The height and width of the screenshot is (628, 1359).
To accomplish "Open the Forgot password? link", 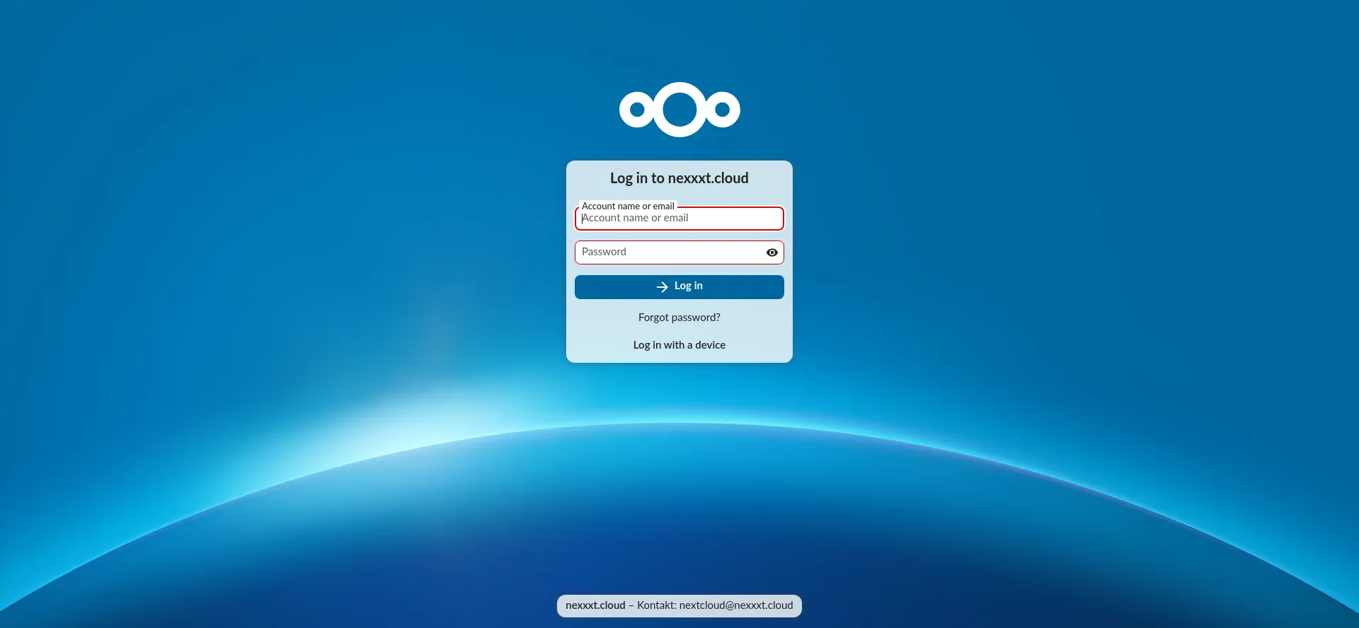I will click(x=679, y=318).
